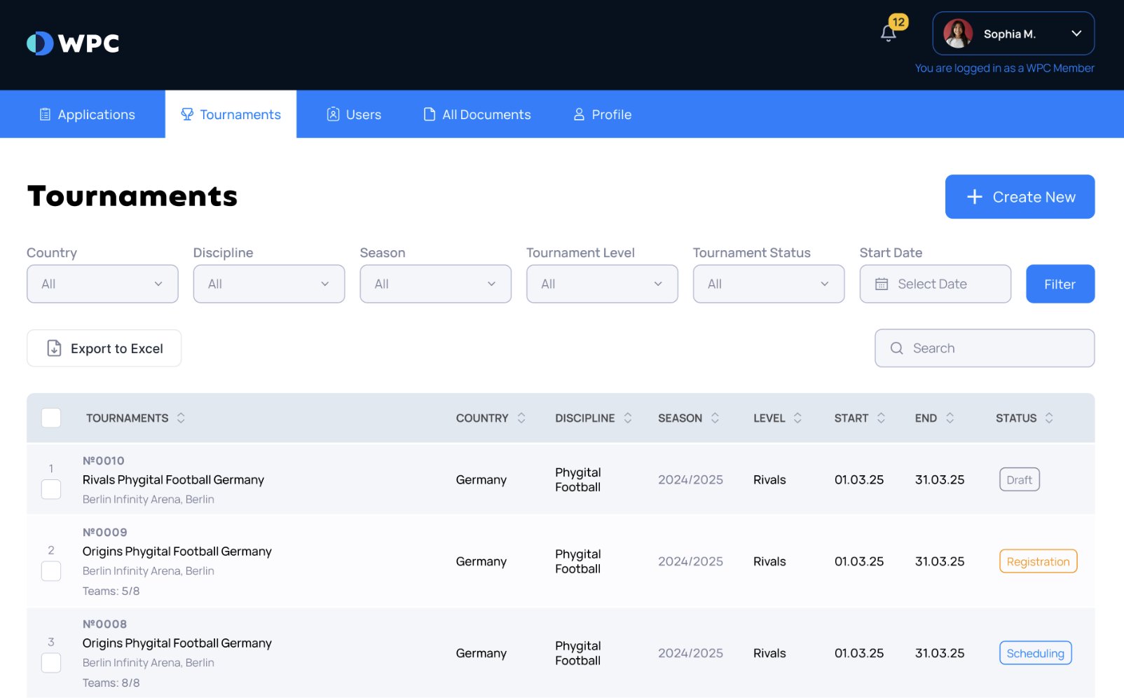Click 'Teams: 8/8' text

point(111,683)
